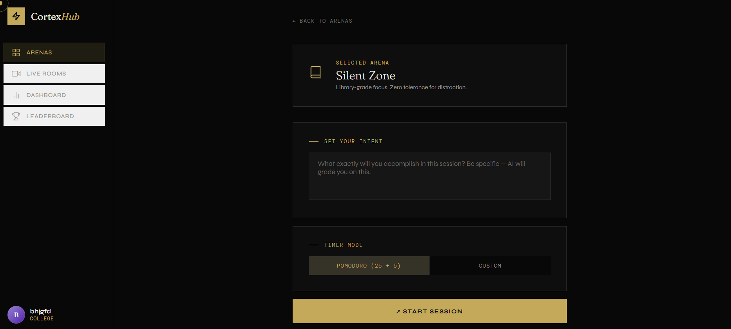
Task: Click the Timer Mode heading
Action: pos(344,245)
